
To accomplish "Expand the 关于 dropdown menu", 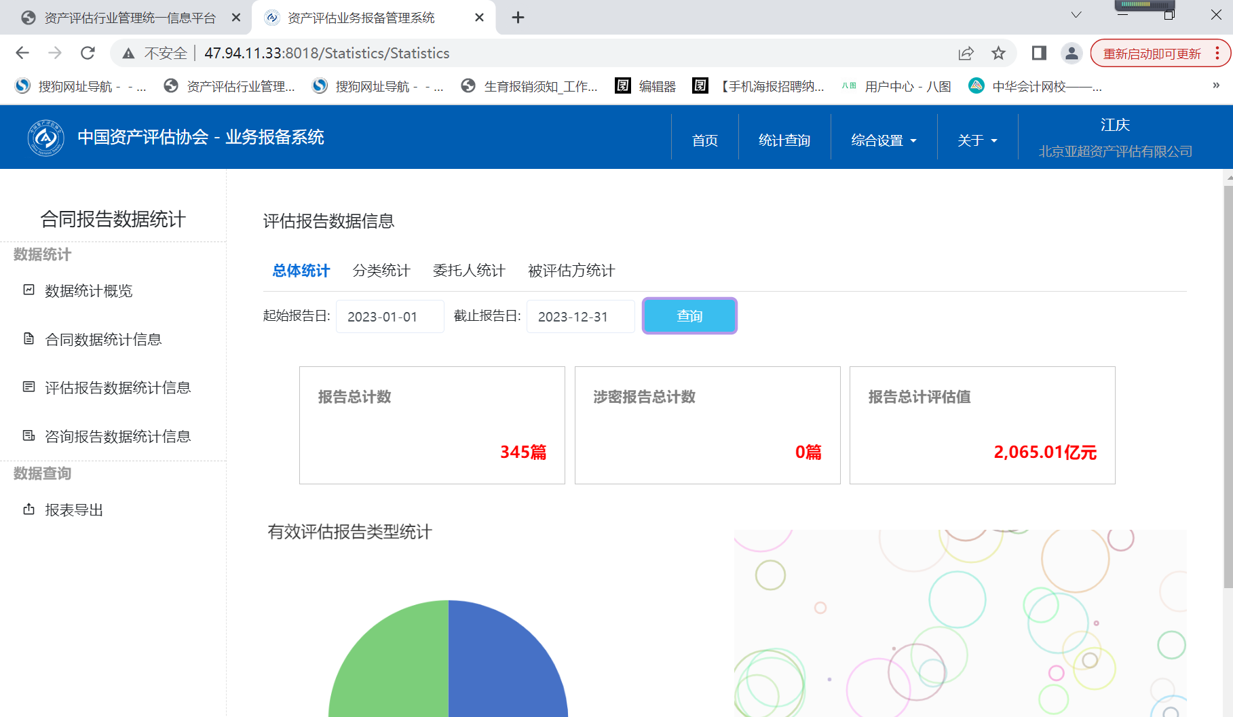I will tap(977, 140).
